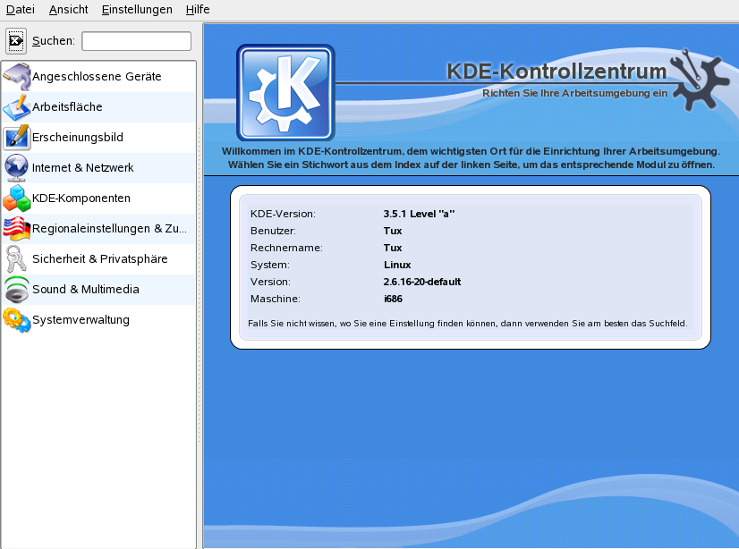The image size is (739, 549).
Task: Open the Einstellungen menu
Action: click(x=137, y=10)
